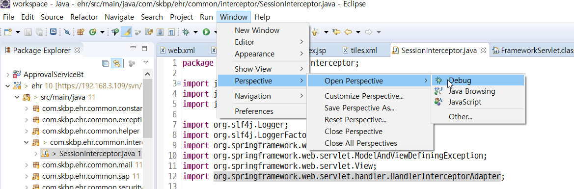Toggle the Mark Occurrences highlighter icon
The image size is (574, 189).
126,32
